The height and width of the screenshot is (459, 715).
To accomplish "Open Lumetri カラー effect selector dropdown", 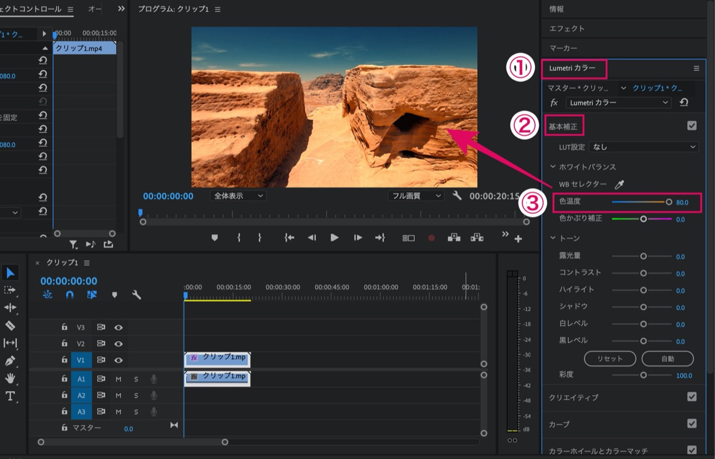I will [618, 102].
